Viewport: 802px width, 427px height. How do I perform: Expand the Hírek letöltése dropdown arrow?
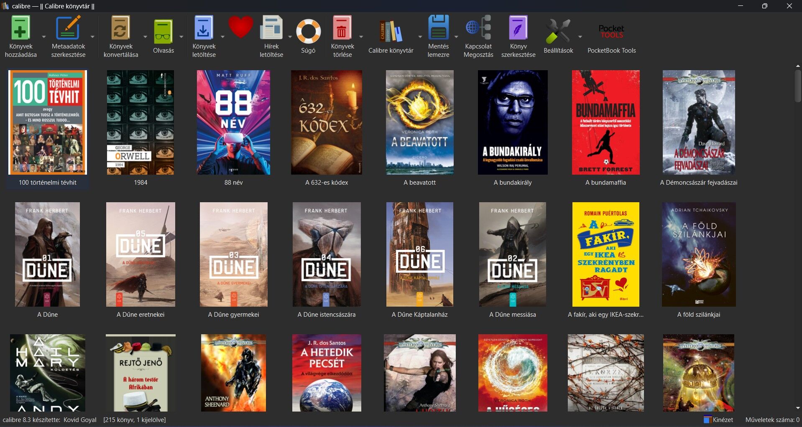point(290,37)
